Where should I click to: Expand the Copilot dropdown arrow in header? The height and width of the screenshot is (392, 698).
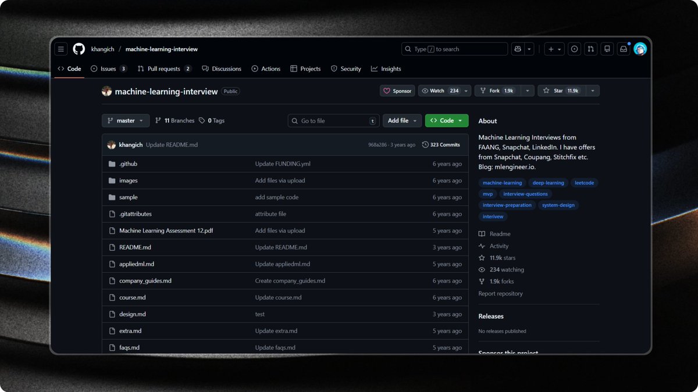[529, 49]
